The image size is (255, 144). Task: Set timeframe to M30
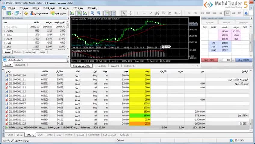(x=208, y=13)
